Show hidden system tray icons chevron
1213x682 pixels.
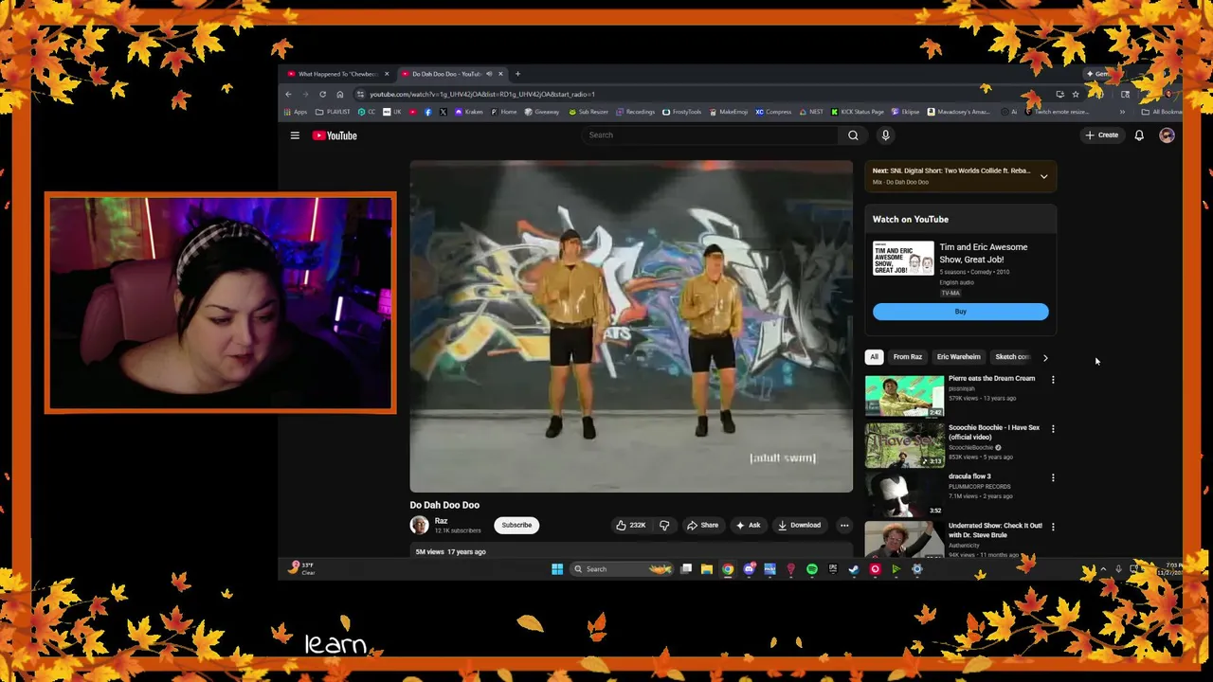1103,569
